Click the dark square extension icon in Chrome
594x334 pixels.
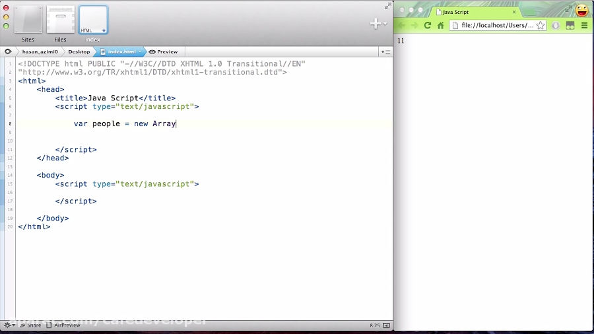point(570,25)
